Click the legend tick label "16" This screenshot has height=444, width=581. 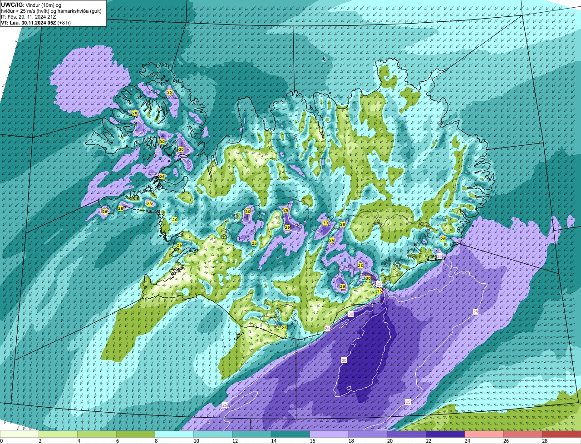312,441
